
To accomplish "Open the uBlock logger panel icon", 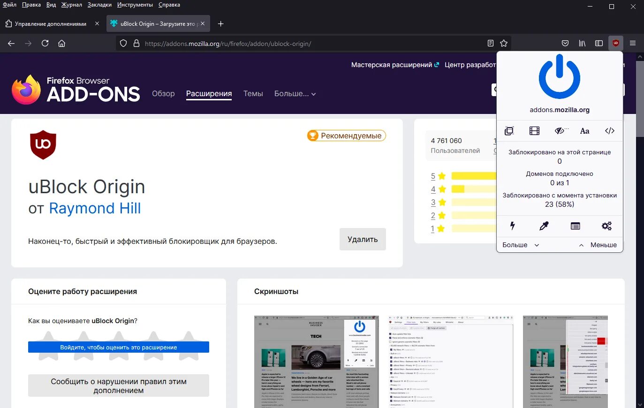I will click(x=575, y=226).
